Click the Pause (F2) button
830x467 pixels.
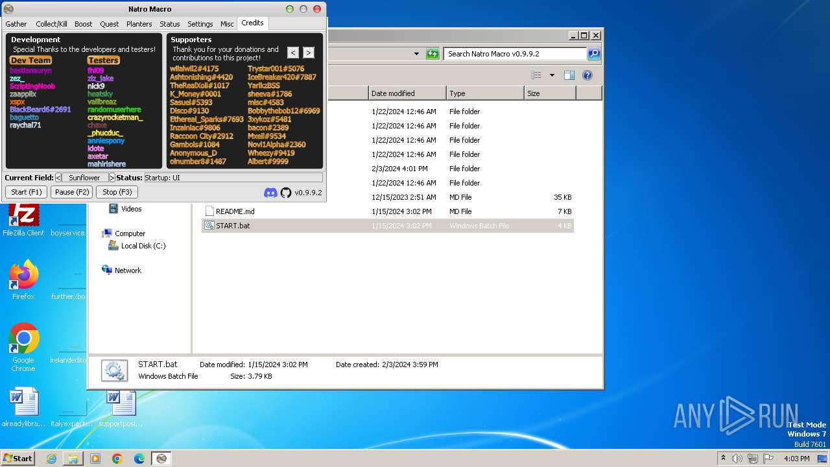(x=72, y=192)
